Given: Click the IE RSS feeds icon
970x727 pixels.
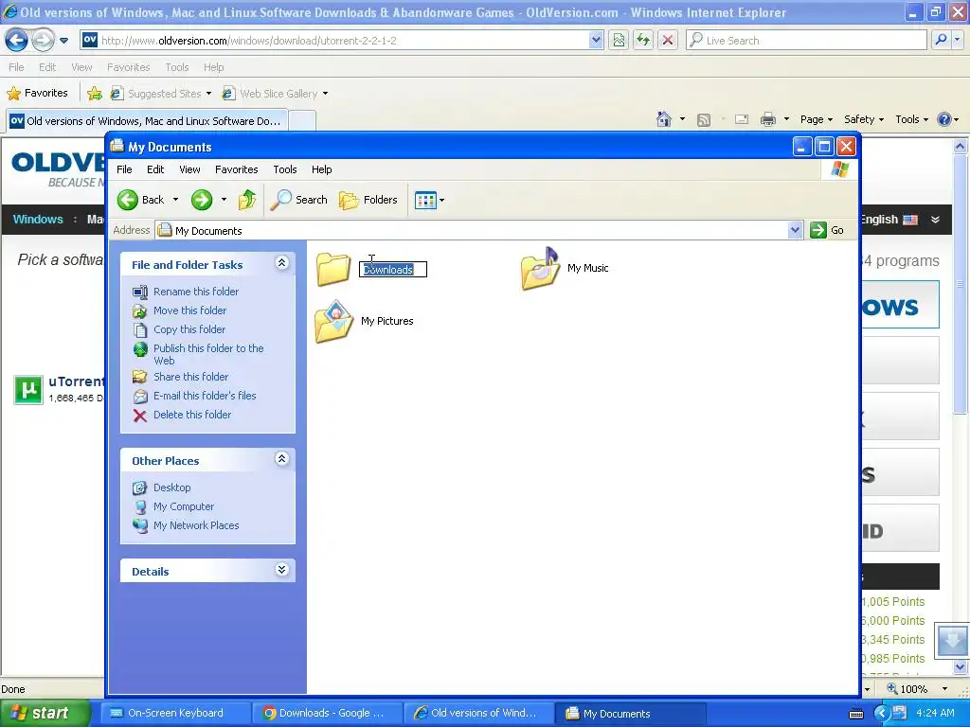Looking at the screenshot, I should pos(704,120).
